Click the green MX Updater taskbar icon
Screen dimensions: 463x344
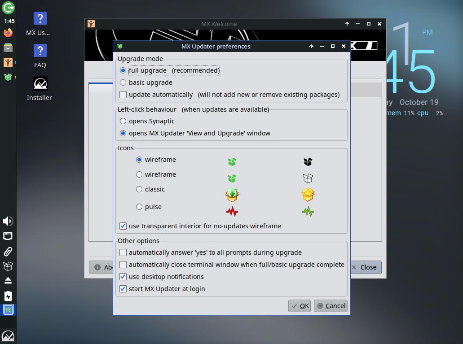[x=8, y=77]
